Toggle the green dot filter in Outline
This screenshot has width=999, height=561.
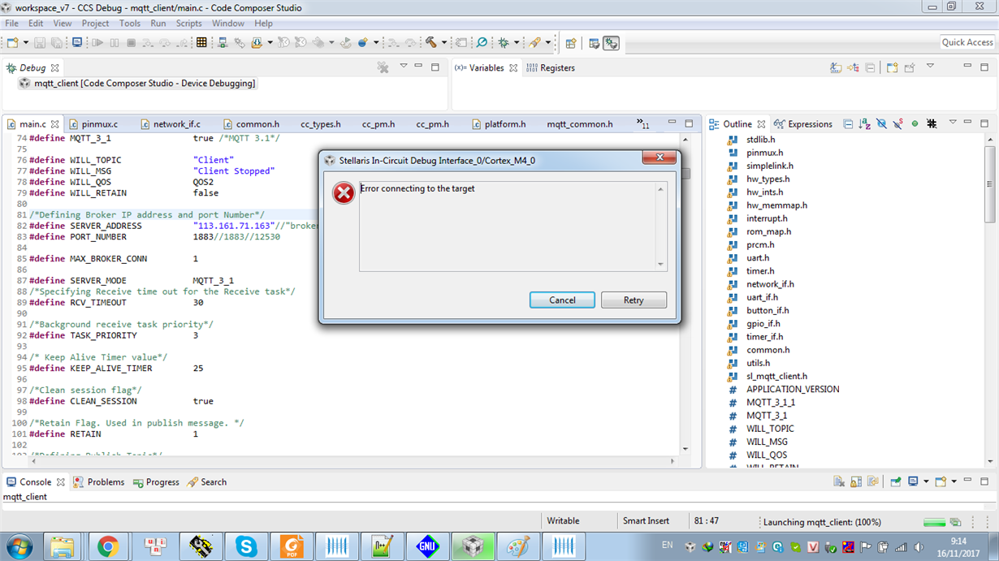click(x=915, y=124)
